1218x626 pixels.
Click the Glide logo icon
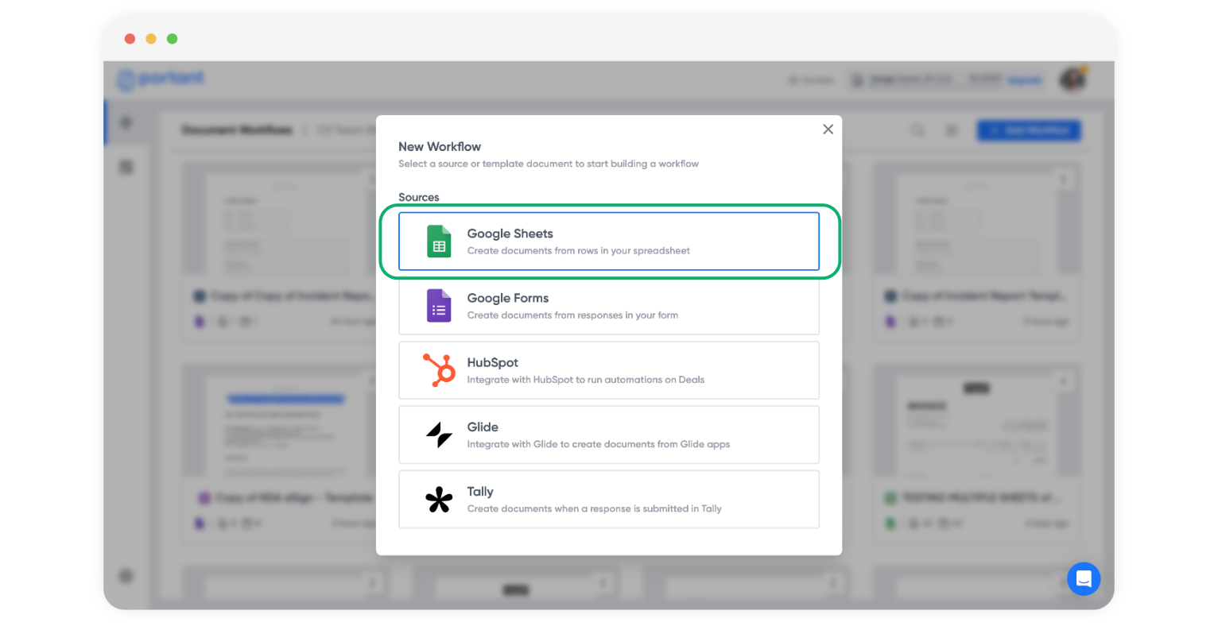pyautogui.click(x=439, y=435)
